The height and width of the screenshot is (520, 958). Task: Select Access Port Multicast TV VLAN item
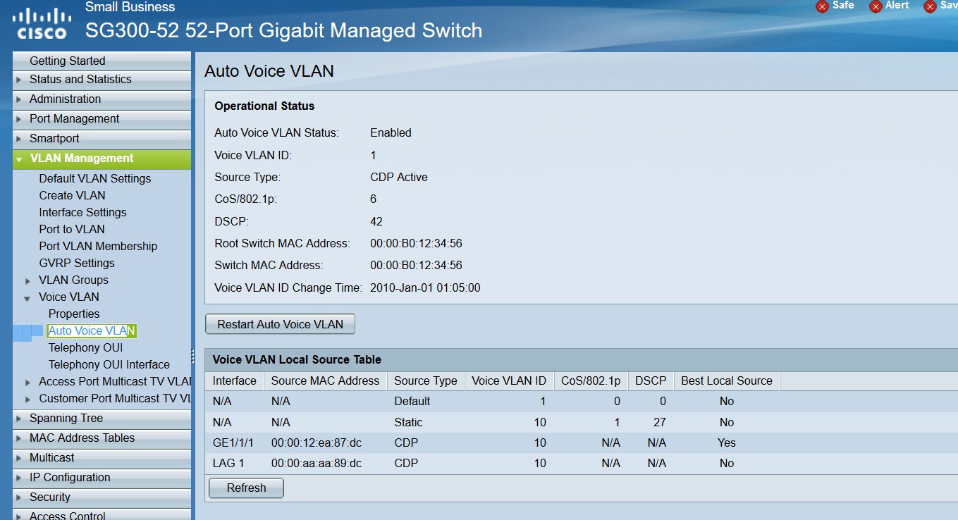pyautogui.click(x=115, y=381)
